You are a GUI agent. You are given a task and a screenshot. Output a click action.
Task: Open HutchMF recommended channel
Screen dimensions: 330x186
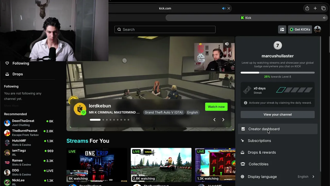29,143
